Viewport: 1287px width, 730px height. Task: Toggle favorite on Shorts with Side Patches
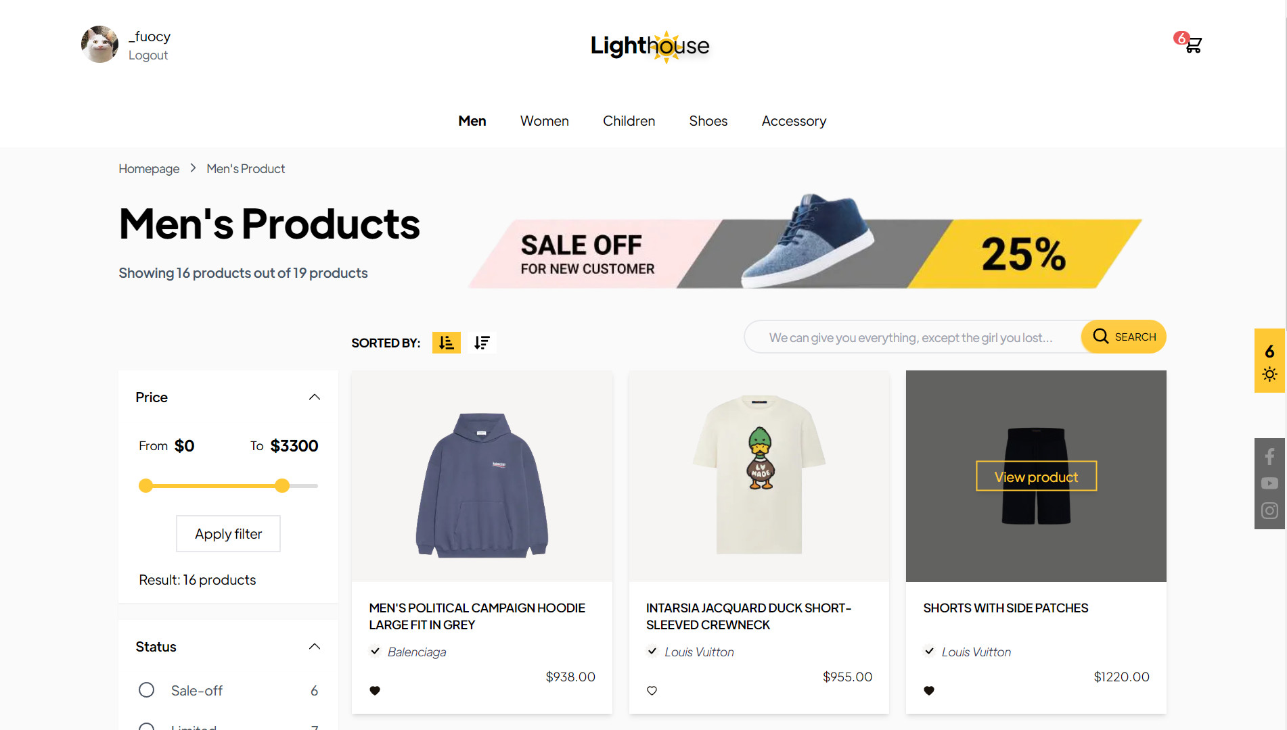coord(929,690)
